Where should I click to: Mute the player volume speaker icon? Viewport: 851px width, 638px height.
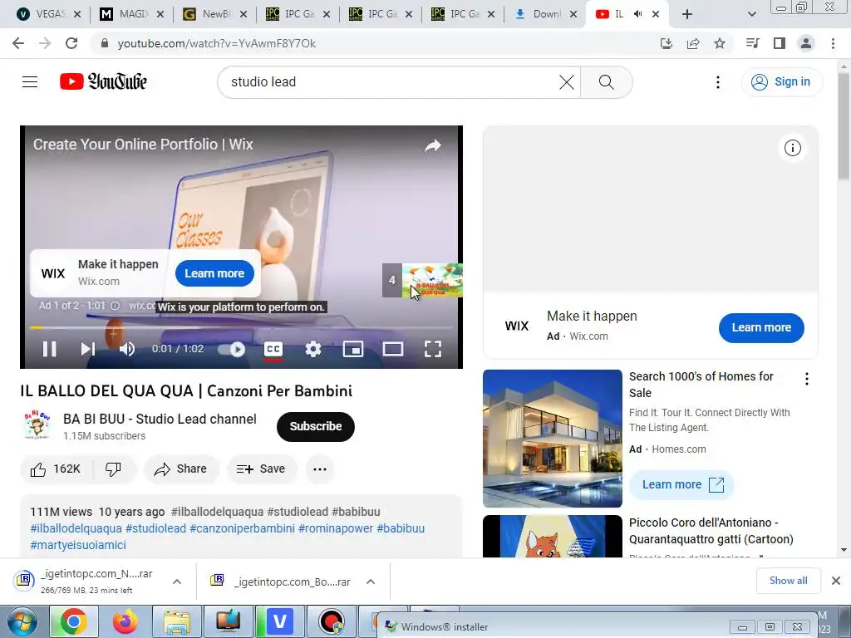126,349
